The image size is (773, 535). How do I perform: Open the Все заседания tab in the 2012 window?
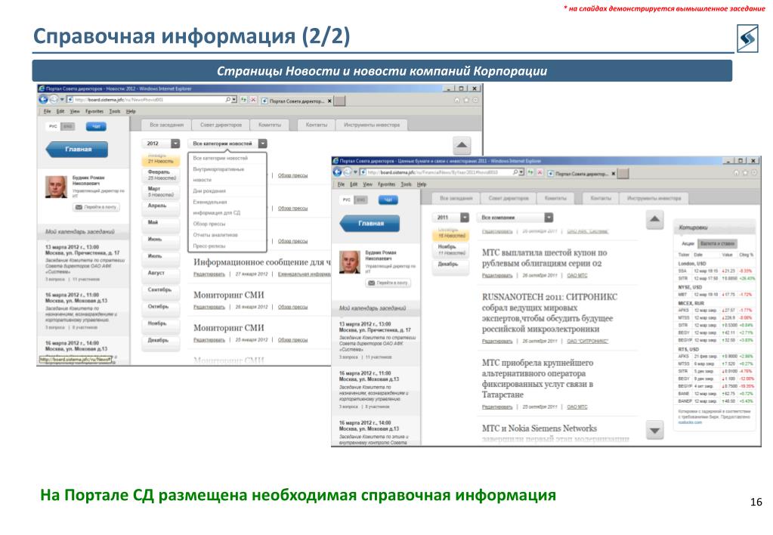[x=167, y=125]
